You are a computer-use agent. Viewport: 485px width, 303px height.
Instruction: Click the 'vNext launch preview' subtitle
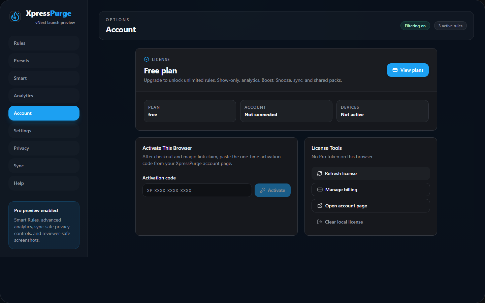coord(55,23)
